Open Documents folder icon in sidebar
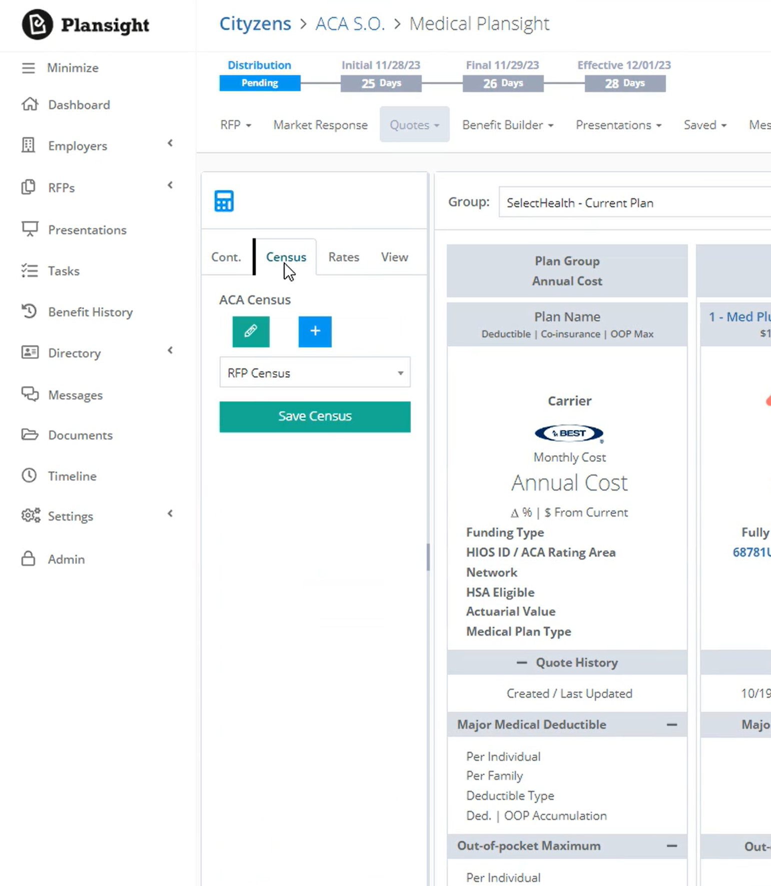The image size is (771, 886). 30,434
